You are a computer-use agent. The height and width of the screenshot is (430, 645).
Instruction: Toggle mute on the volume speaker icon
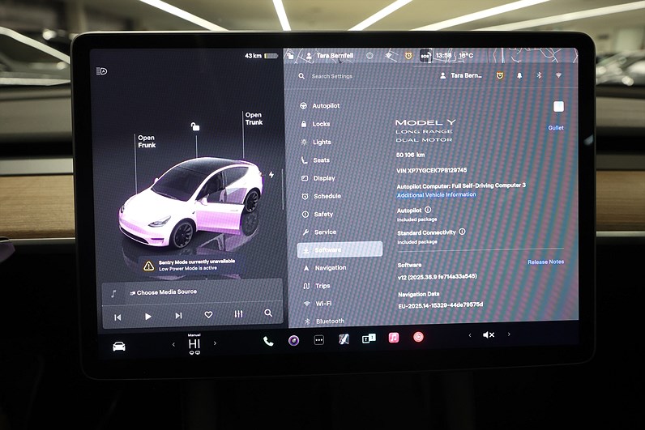pos(489,334)
